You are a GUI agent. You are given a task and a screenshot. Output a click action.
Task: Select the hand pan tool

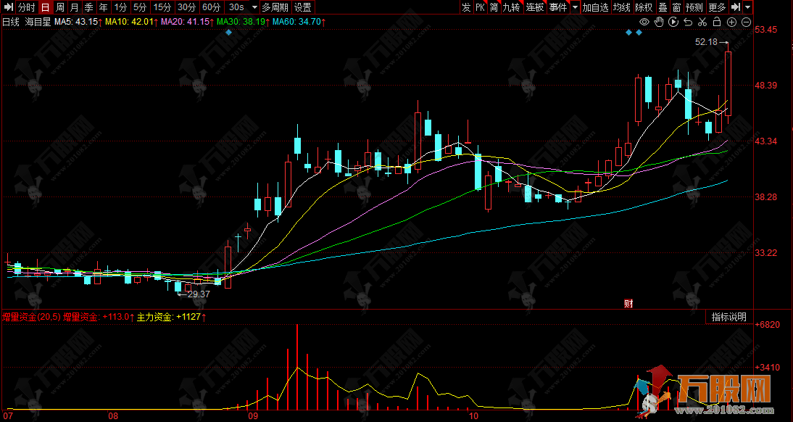pyautogui.click(x=659, y=22)
